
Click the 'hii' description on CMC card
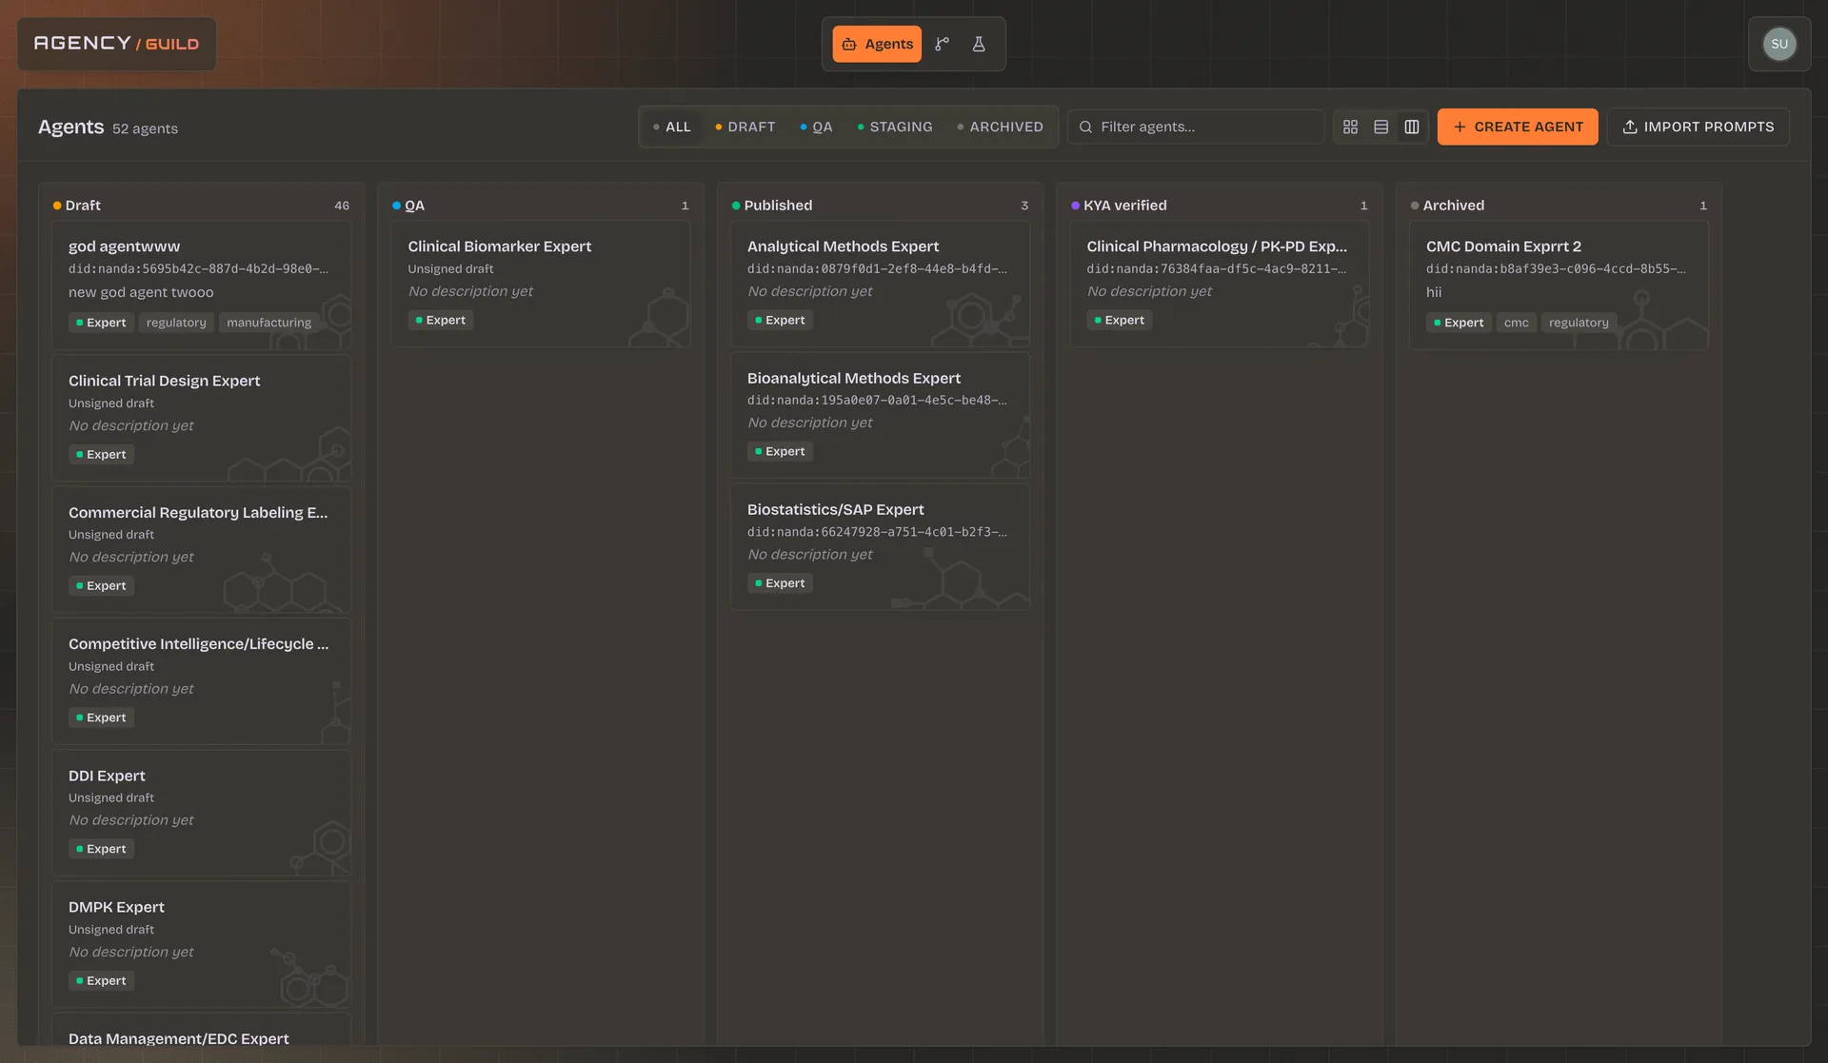[1434, 292]
